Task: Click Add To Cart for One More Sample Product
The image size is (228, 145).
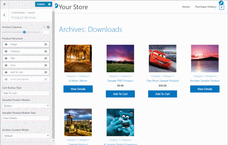Action: (x=162, y=94)
